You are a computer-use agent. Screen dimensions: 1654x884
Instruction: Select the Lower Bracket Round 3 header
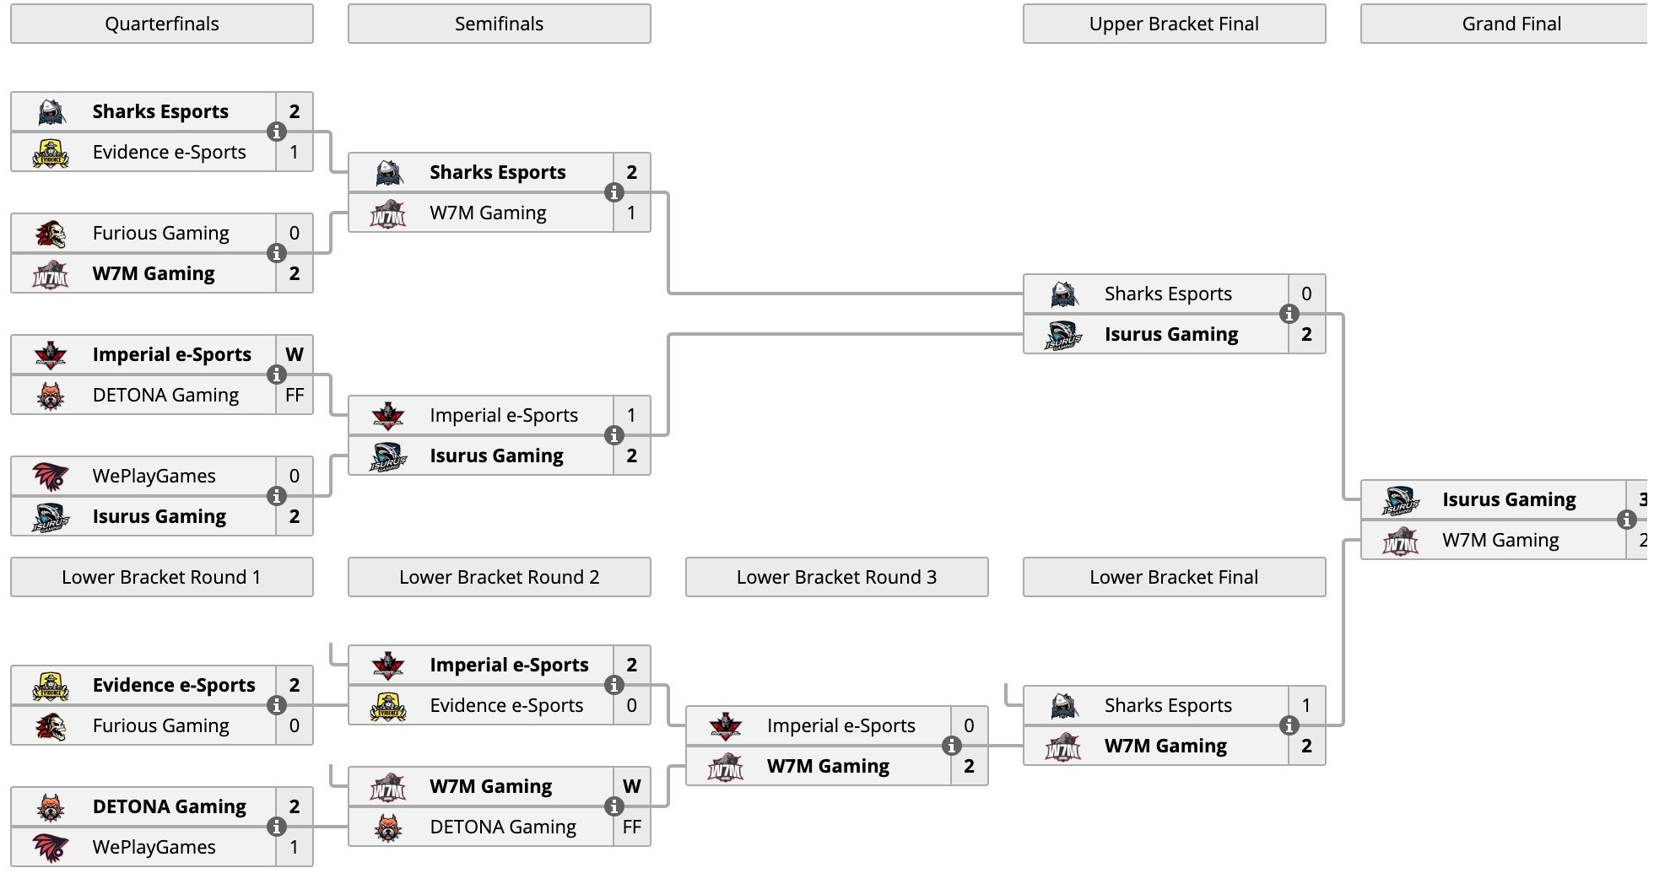(x=837, y=577)
